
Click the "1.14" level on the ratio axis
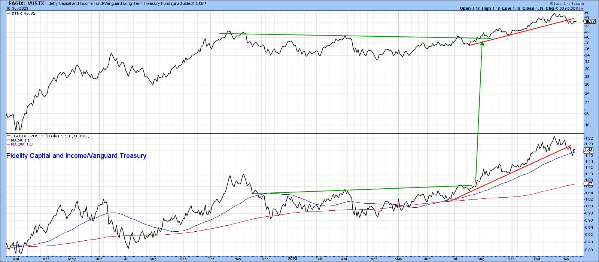pyautogui.click(x=588, y=162)
